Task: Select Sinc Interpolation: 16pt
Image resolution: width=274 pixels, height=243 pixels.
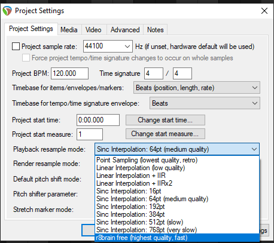Action: (177, 191)
